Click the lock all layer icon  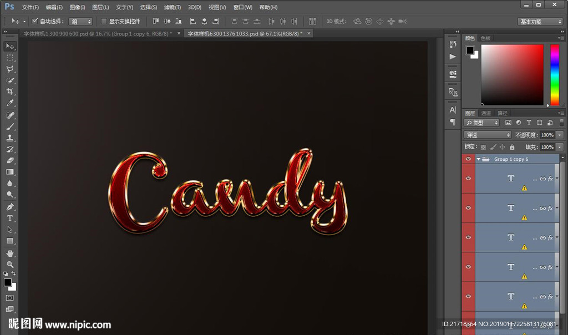click(x=512, y=147)
